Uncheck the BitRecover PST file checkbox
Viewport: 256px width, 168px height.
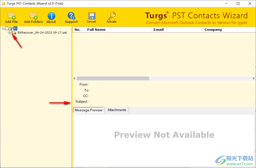tap(11, 32)
